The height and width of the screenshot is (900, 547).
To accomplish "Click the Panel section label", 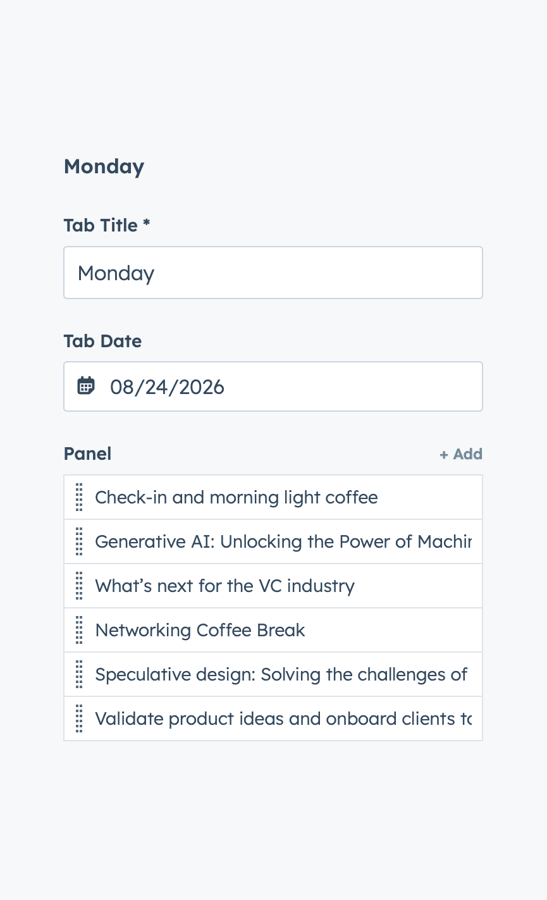I will click(x=87, y=453).
